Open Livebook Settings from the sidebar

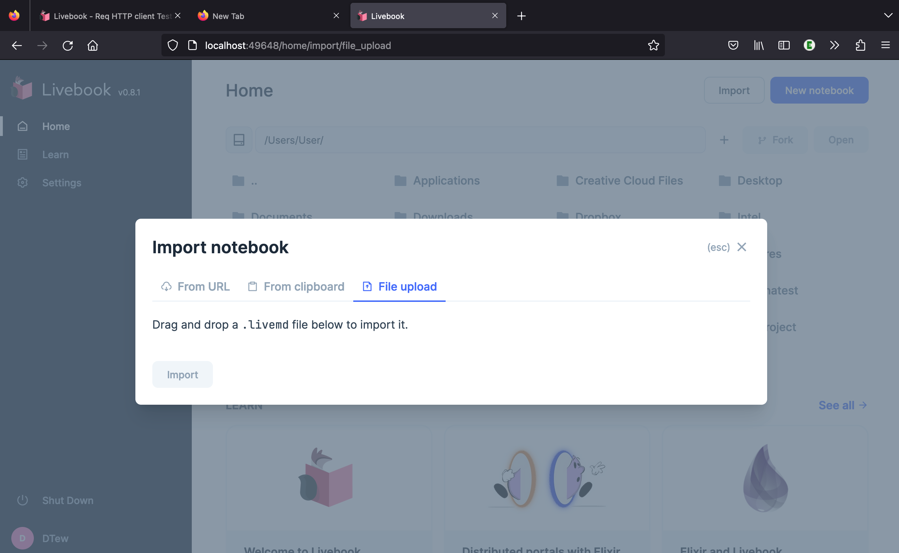click(x=61, y=182)
